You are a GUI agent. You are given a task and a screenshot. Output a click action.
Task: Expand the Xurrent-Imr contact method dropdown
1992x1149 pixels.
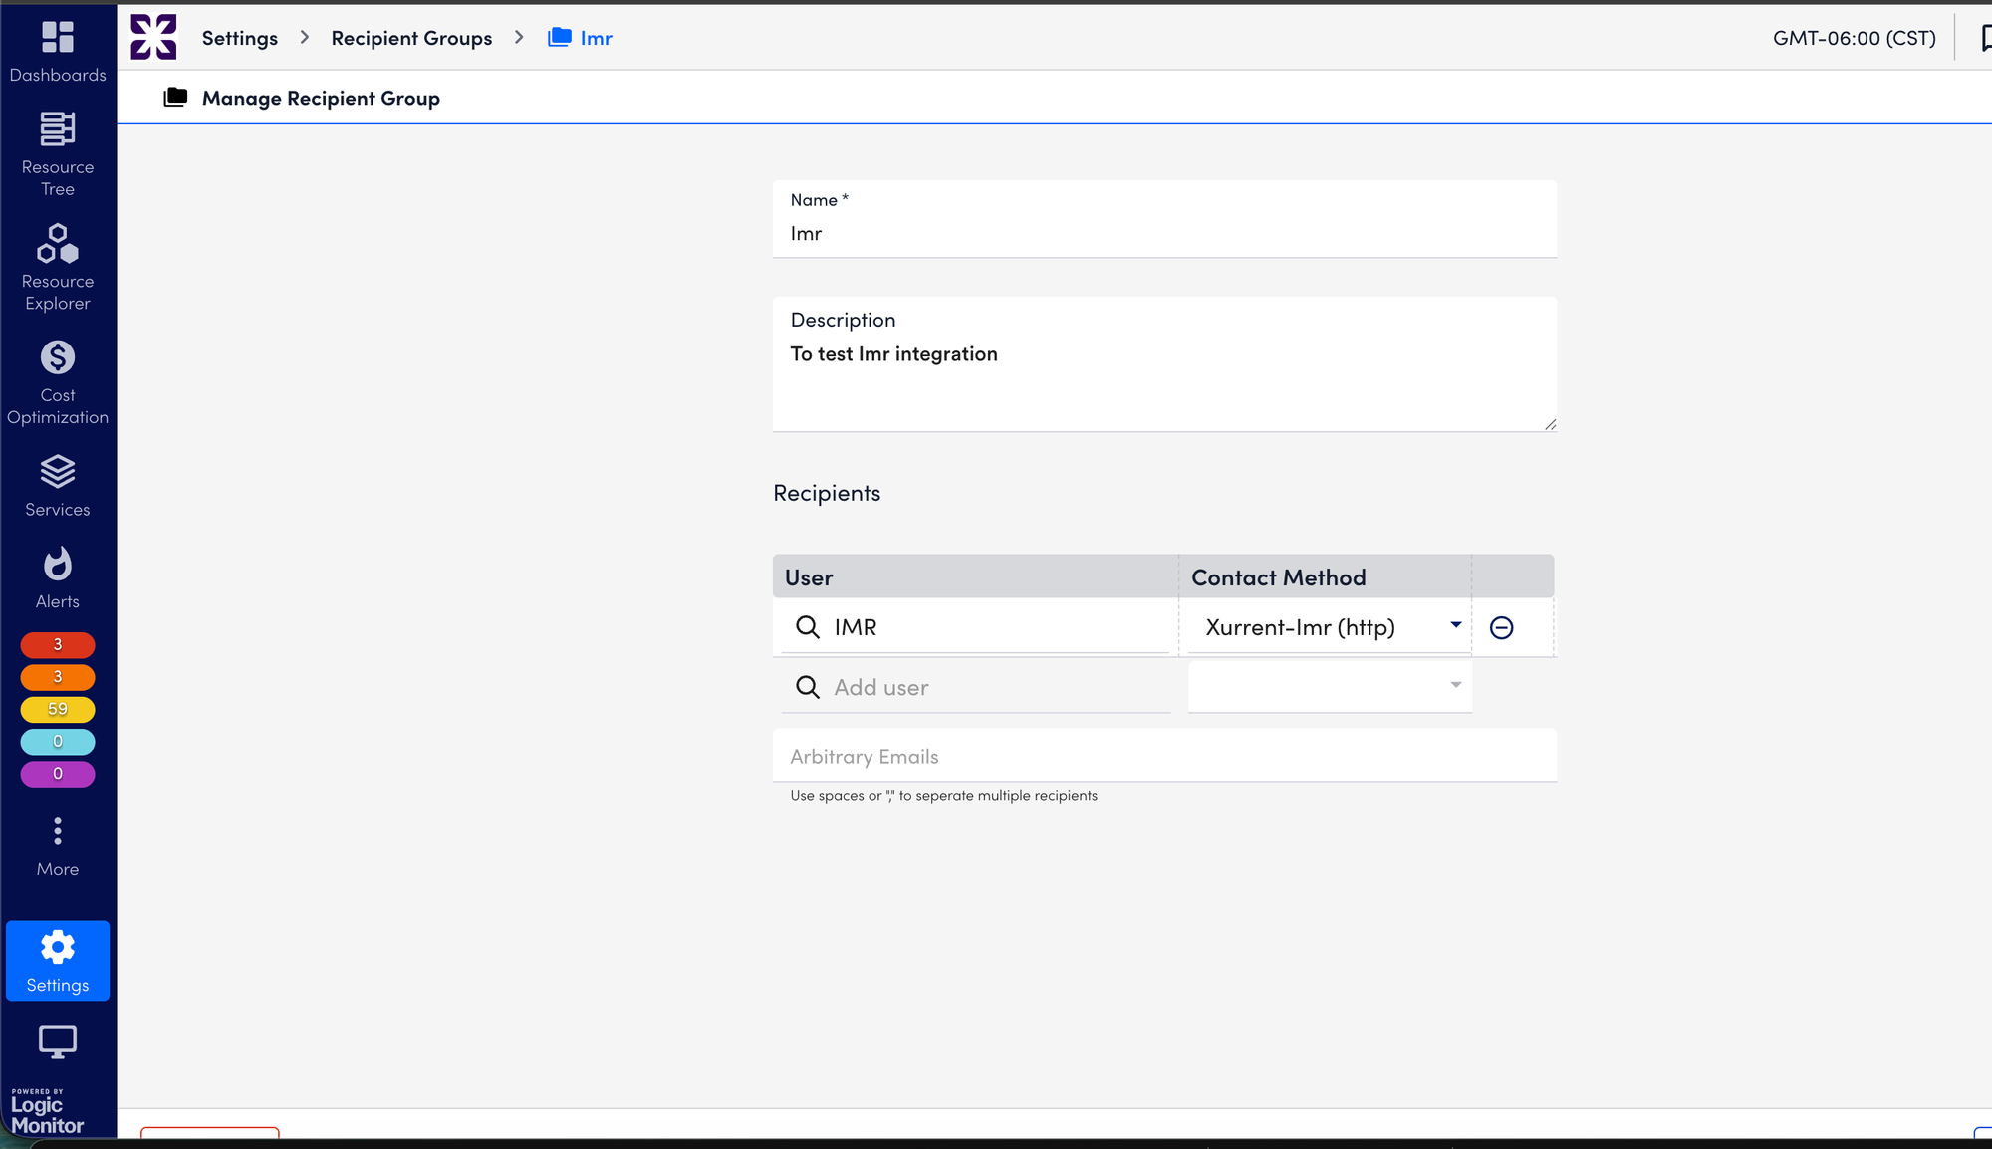pyautogui.click(x=1330, y=627)
